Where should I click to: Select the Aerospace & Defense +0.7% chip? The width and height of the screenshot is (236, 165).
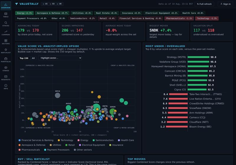pyautogui.click(x=52, y=13)
